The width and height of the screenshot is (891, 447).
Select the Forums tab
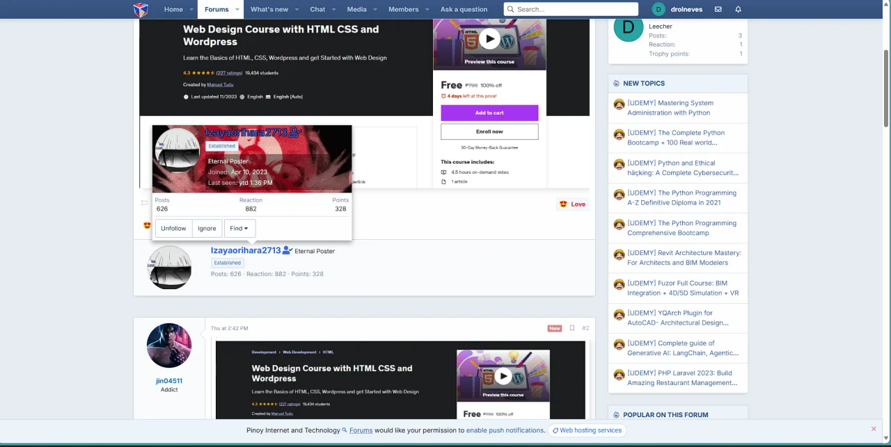pyautogui.click(x=216, y=9)
